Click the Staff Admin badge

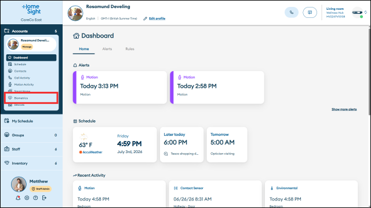(x=41, y=189)
